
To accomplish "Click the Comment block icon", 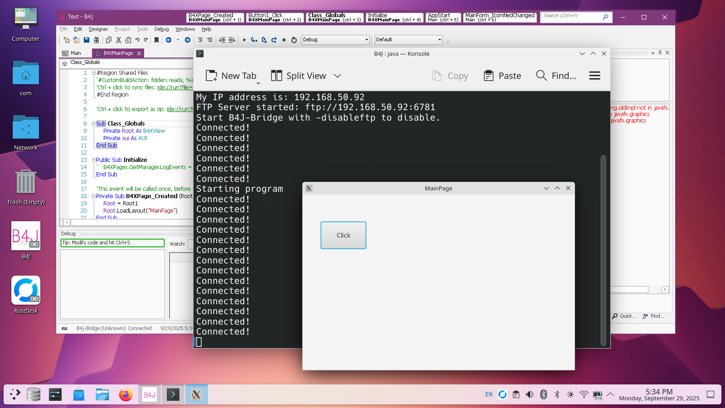I will (200, 40).
